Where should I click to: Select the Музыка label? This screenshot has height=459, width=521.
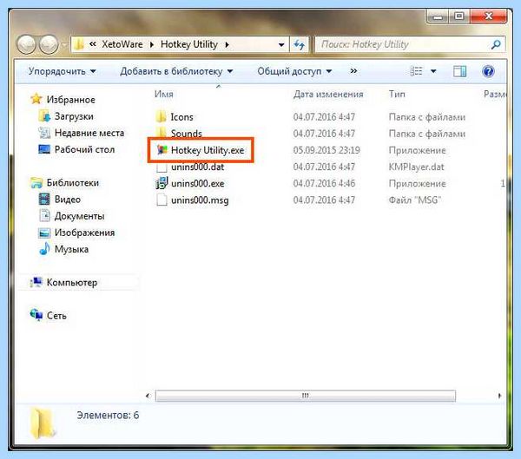(71, 249)
